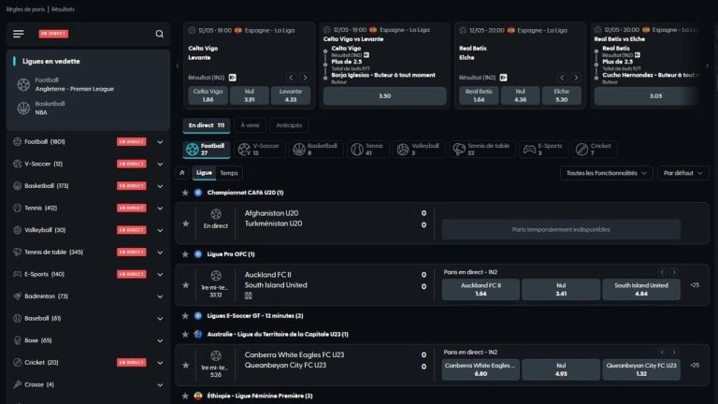Favorite the Canberra White Eagles match star
The width and height of the screenshot is (718, 404).
click(x=185, y=365)
